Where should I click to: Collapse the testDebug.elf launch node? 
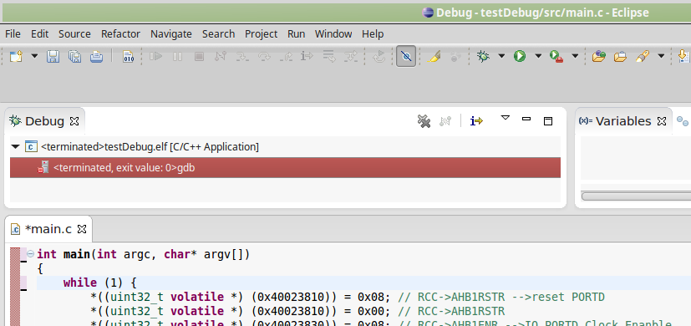pos(15,146)
